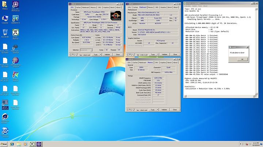Click Tools button in Mainboard CPU-Z window
263x147 pixels.
point(153,54)
